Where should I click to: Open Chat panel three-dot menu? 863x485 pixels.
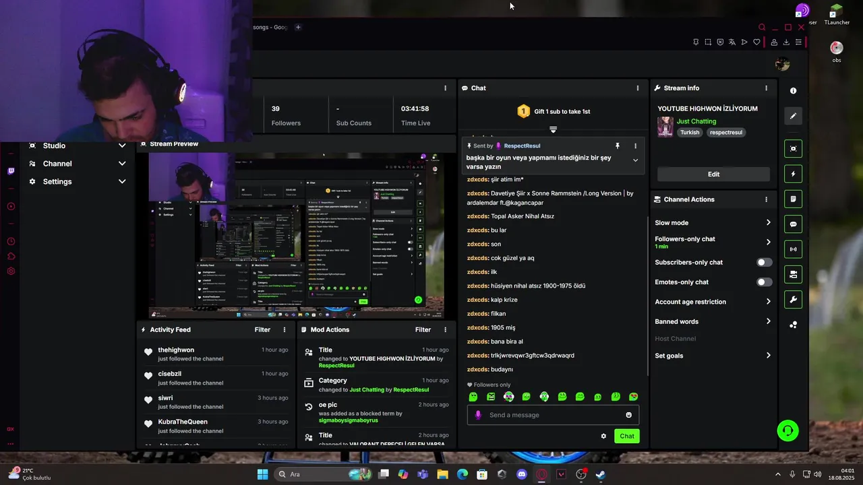click(x=638, y=88)
